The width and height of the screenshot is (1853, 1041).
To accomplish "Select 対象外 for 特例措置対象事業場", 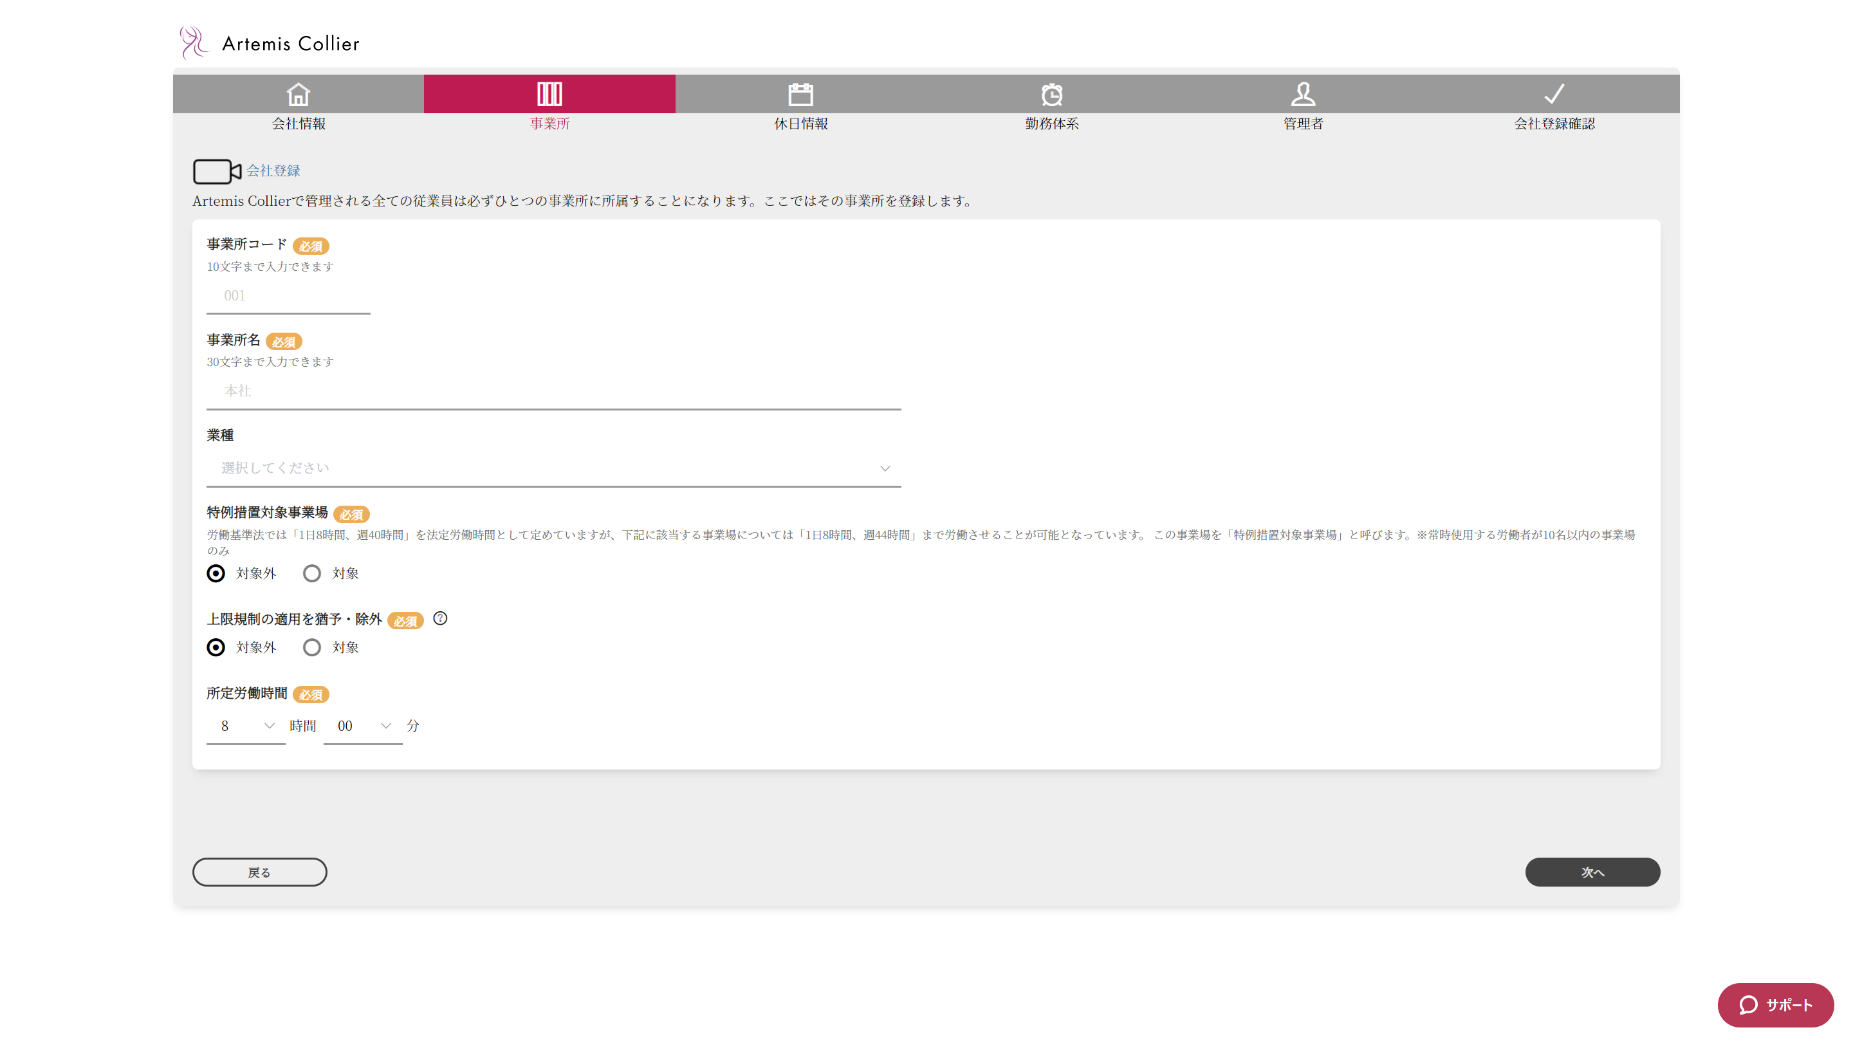I will [x=216, y=573].
